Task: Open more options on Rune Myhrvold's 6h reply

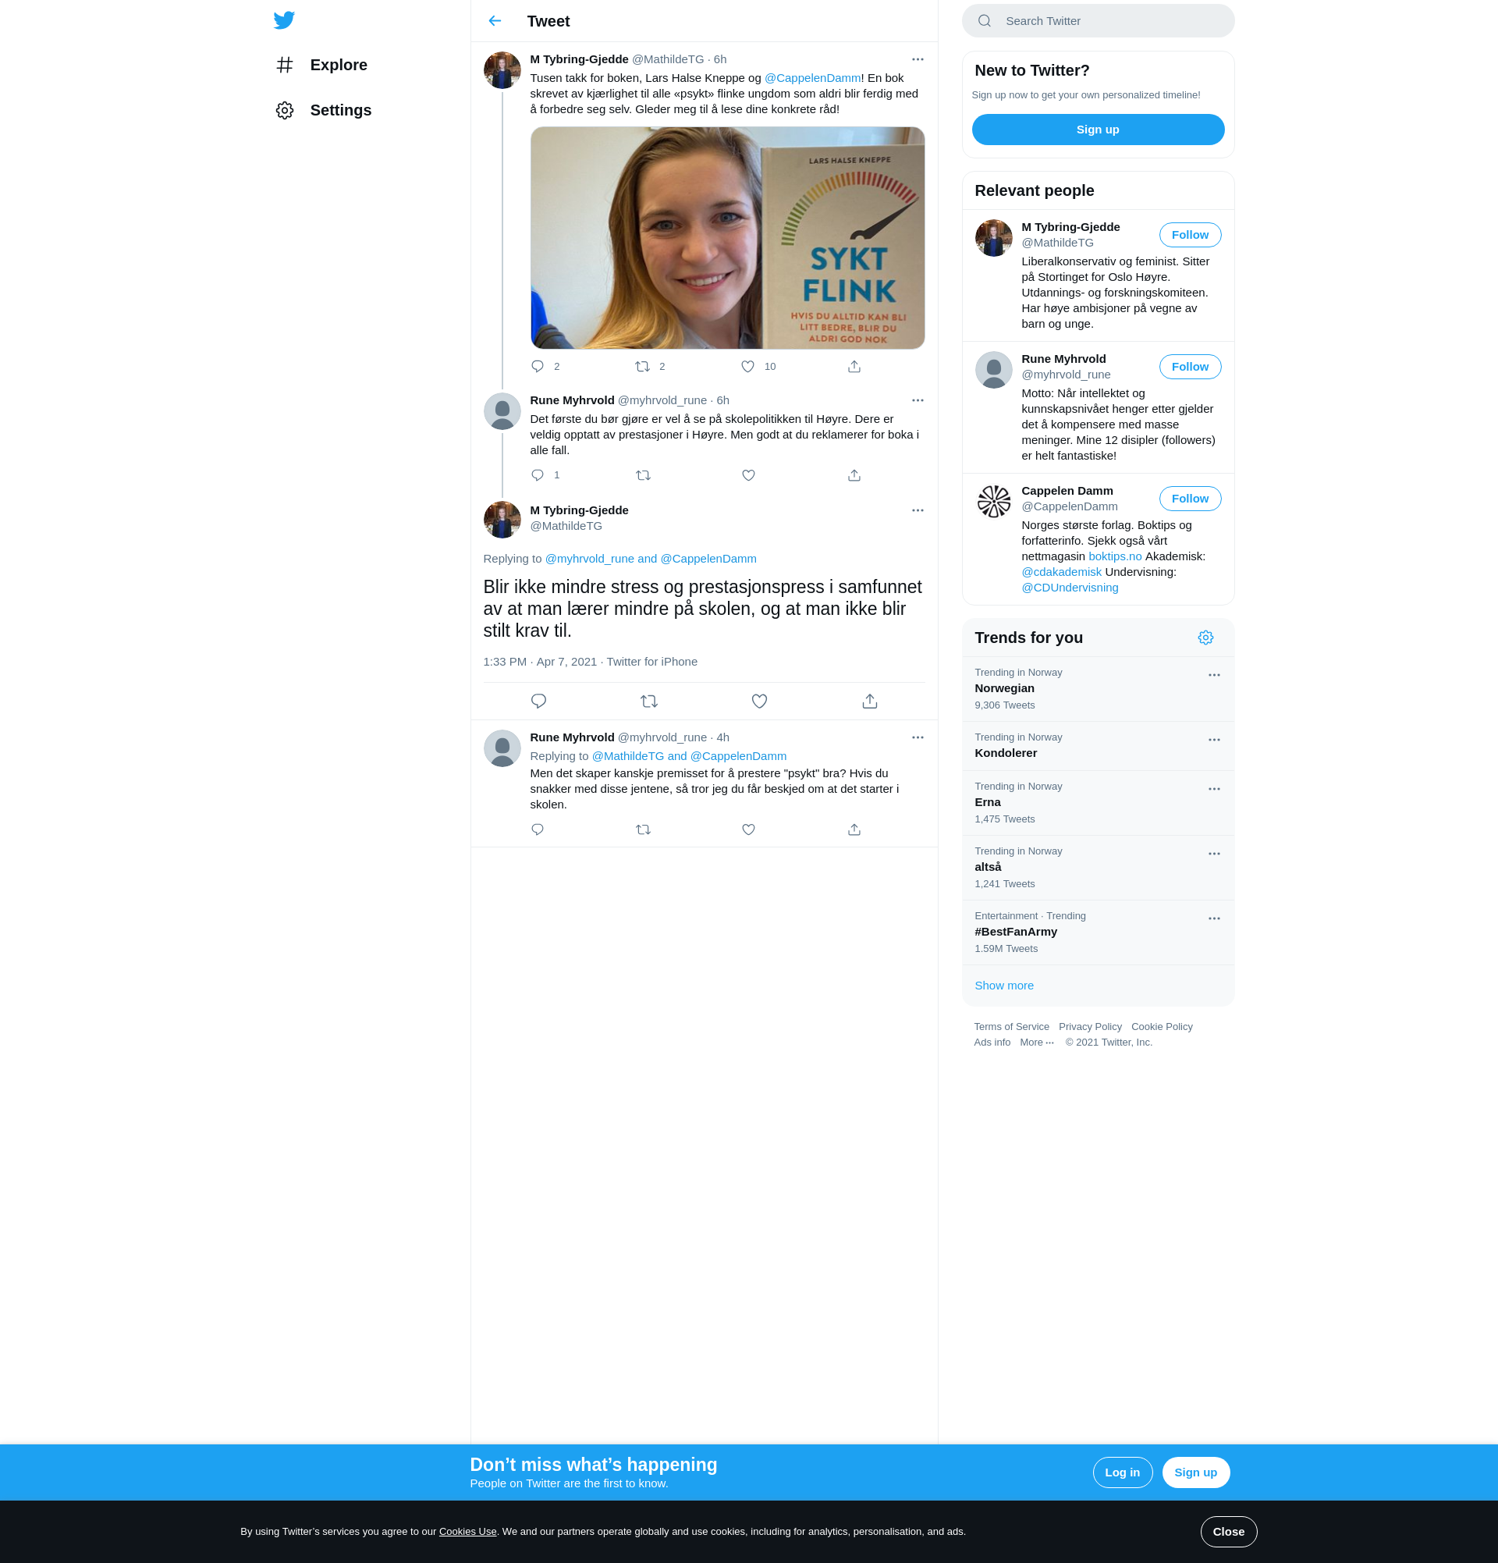Action: (918, 400)
